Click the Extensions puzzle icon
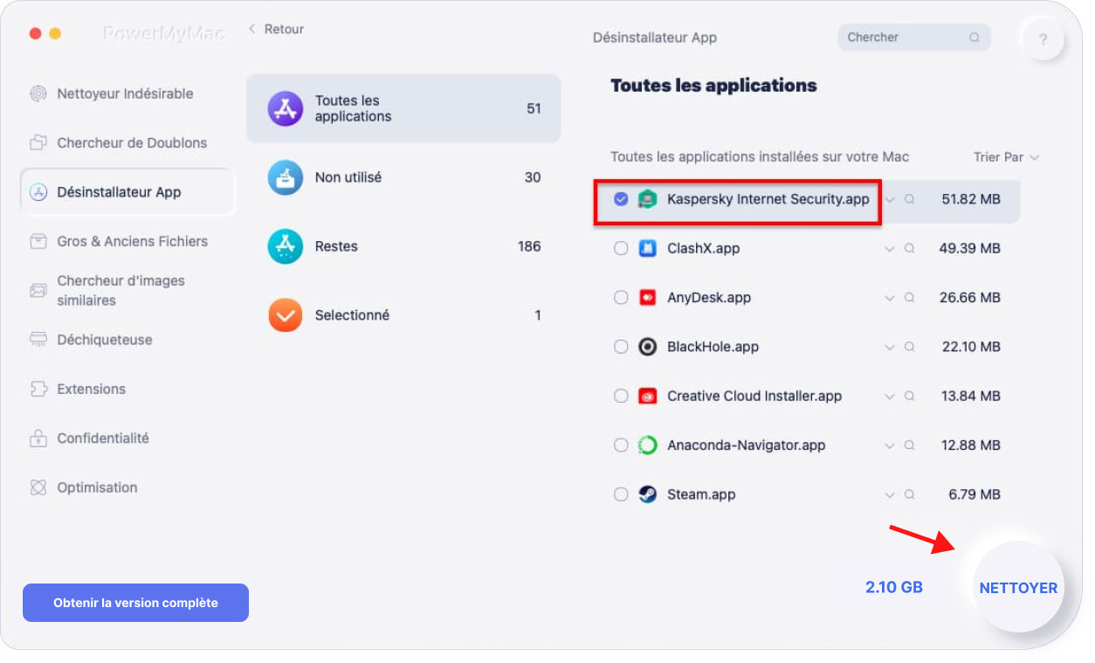1095x663 pixels. click(x=38, y=389)
